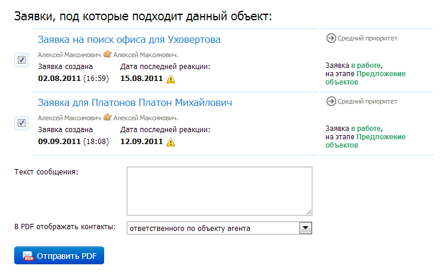The width and height of the screenshot is (448, 278).
Task: Click pointing hand icon in Платонов request
Action: (108, 117)
